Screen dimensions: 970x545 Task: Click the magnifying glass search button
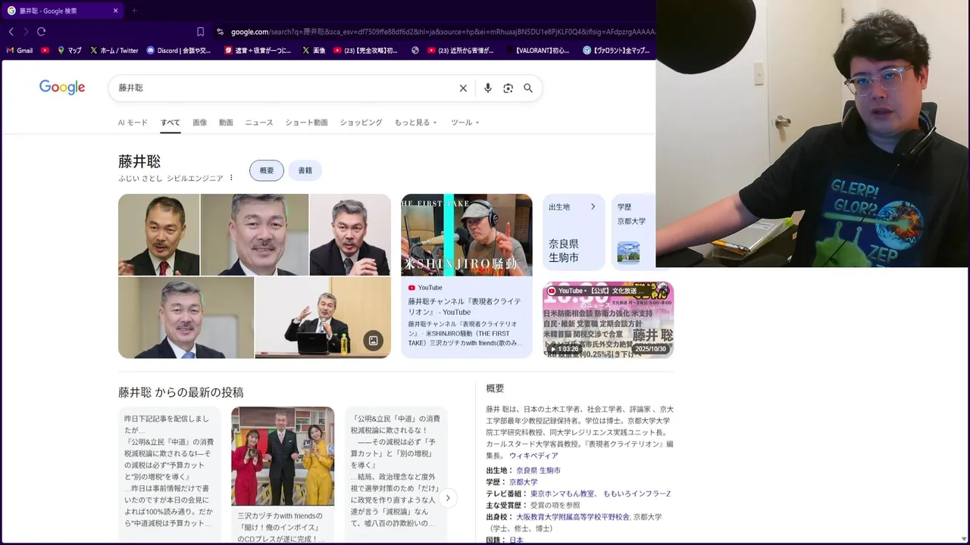(528, 88)
